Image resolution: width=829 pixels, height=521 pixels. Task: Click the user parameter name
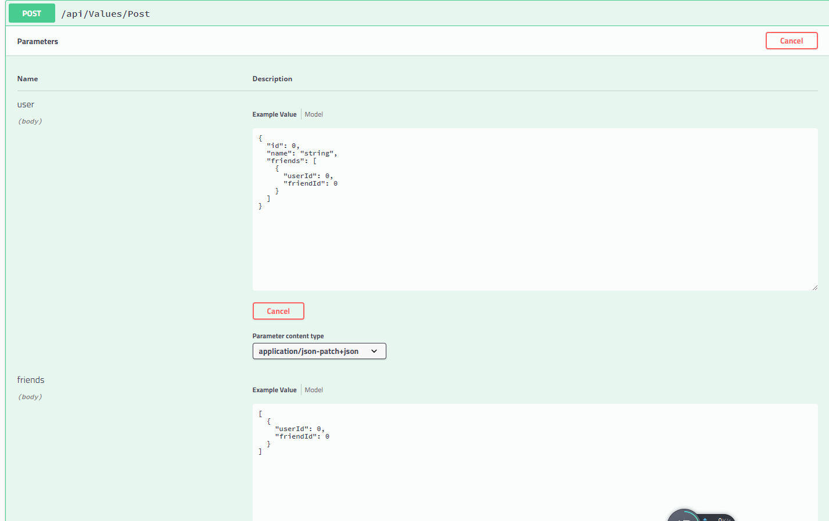click(x=26, y=104)
